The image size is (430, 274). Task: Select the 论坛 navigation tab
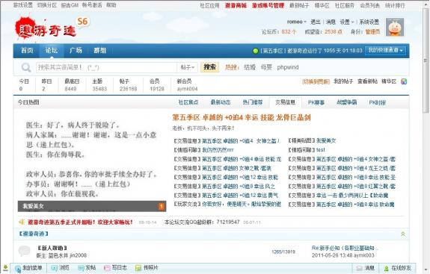click(x=52, y=51)
